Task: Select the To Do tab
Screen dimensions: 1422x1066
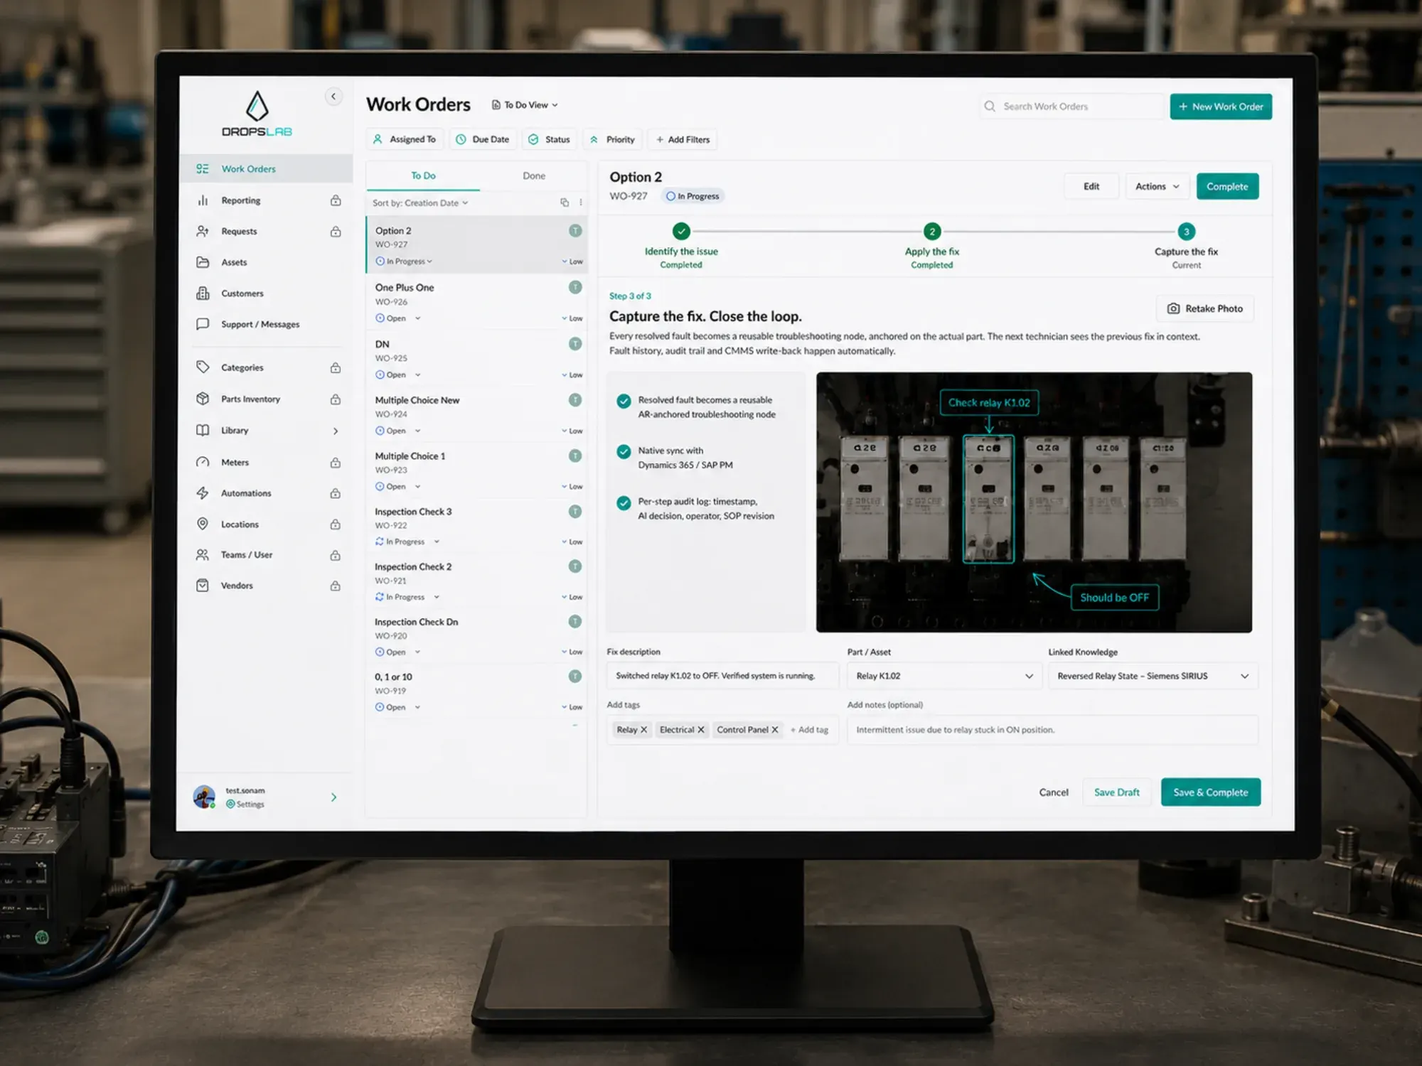Action: point(423,176)
